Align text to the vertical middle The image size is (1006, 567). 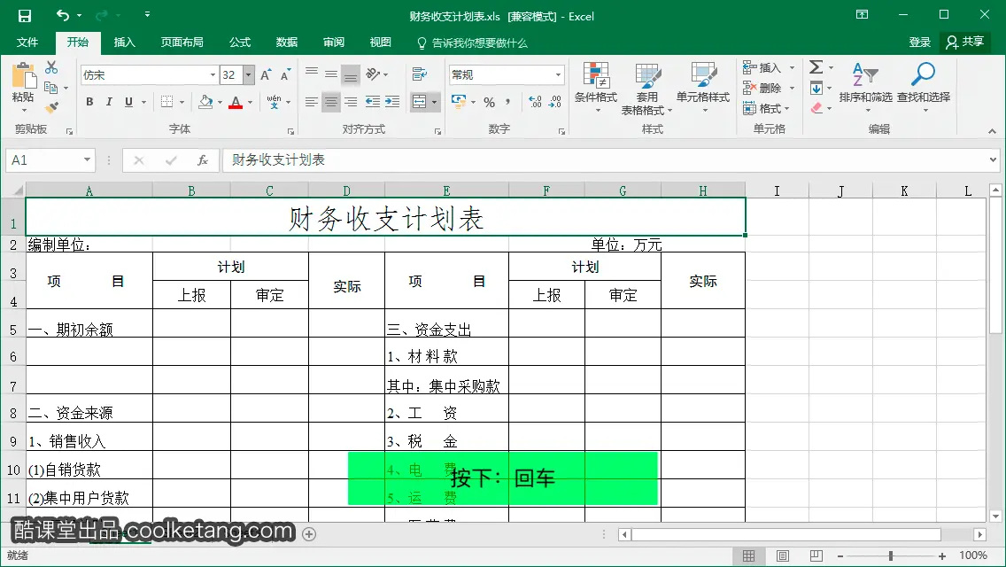pyautogui.click(x=331, y=74)
